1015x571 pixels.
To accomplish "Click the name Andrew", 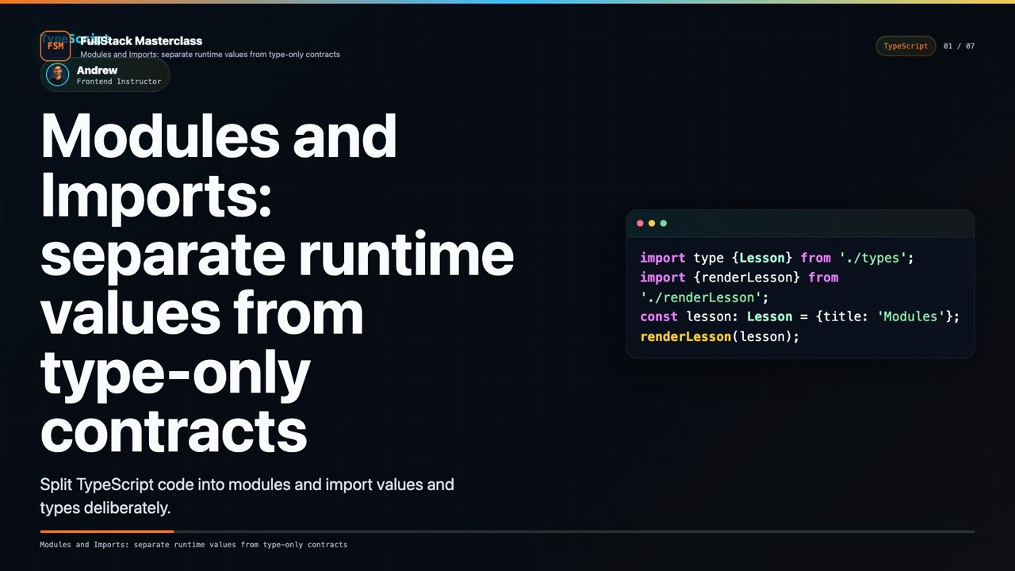I will coord(97,70).
